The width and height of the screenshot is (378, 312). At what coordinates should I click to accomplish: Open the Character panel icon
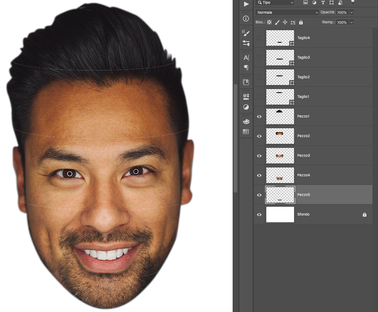tap(246, 58)
